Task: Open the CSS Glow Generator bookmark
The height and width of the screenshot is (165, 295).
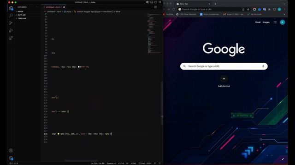Action: tap(187, 14)
